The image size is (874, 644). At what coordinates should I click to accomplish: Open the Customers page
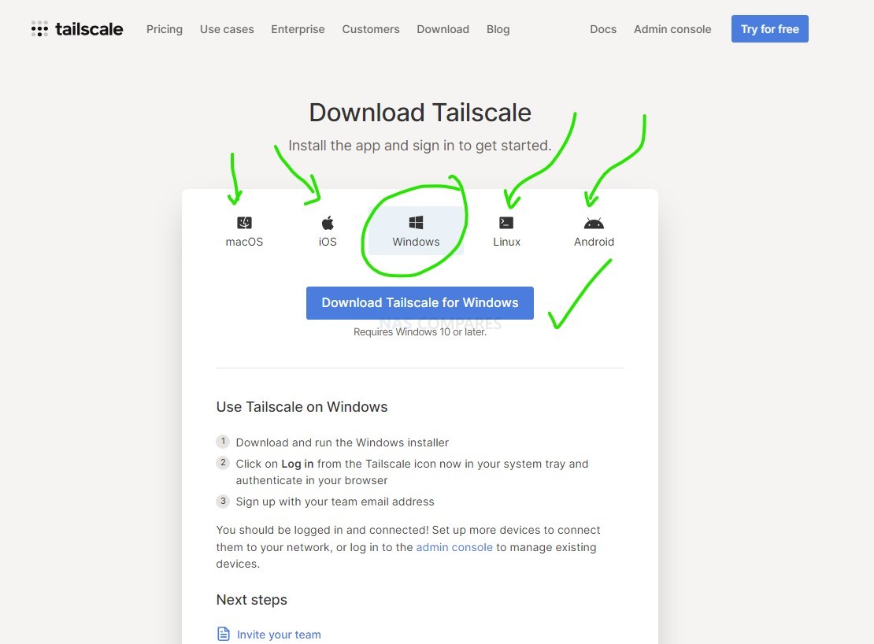[x=371, y=29]
